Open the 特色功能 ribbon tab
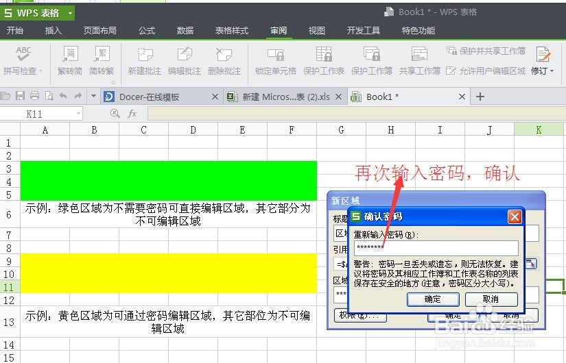Screen dimensions: 566x363 coord(418,31)
